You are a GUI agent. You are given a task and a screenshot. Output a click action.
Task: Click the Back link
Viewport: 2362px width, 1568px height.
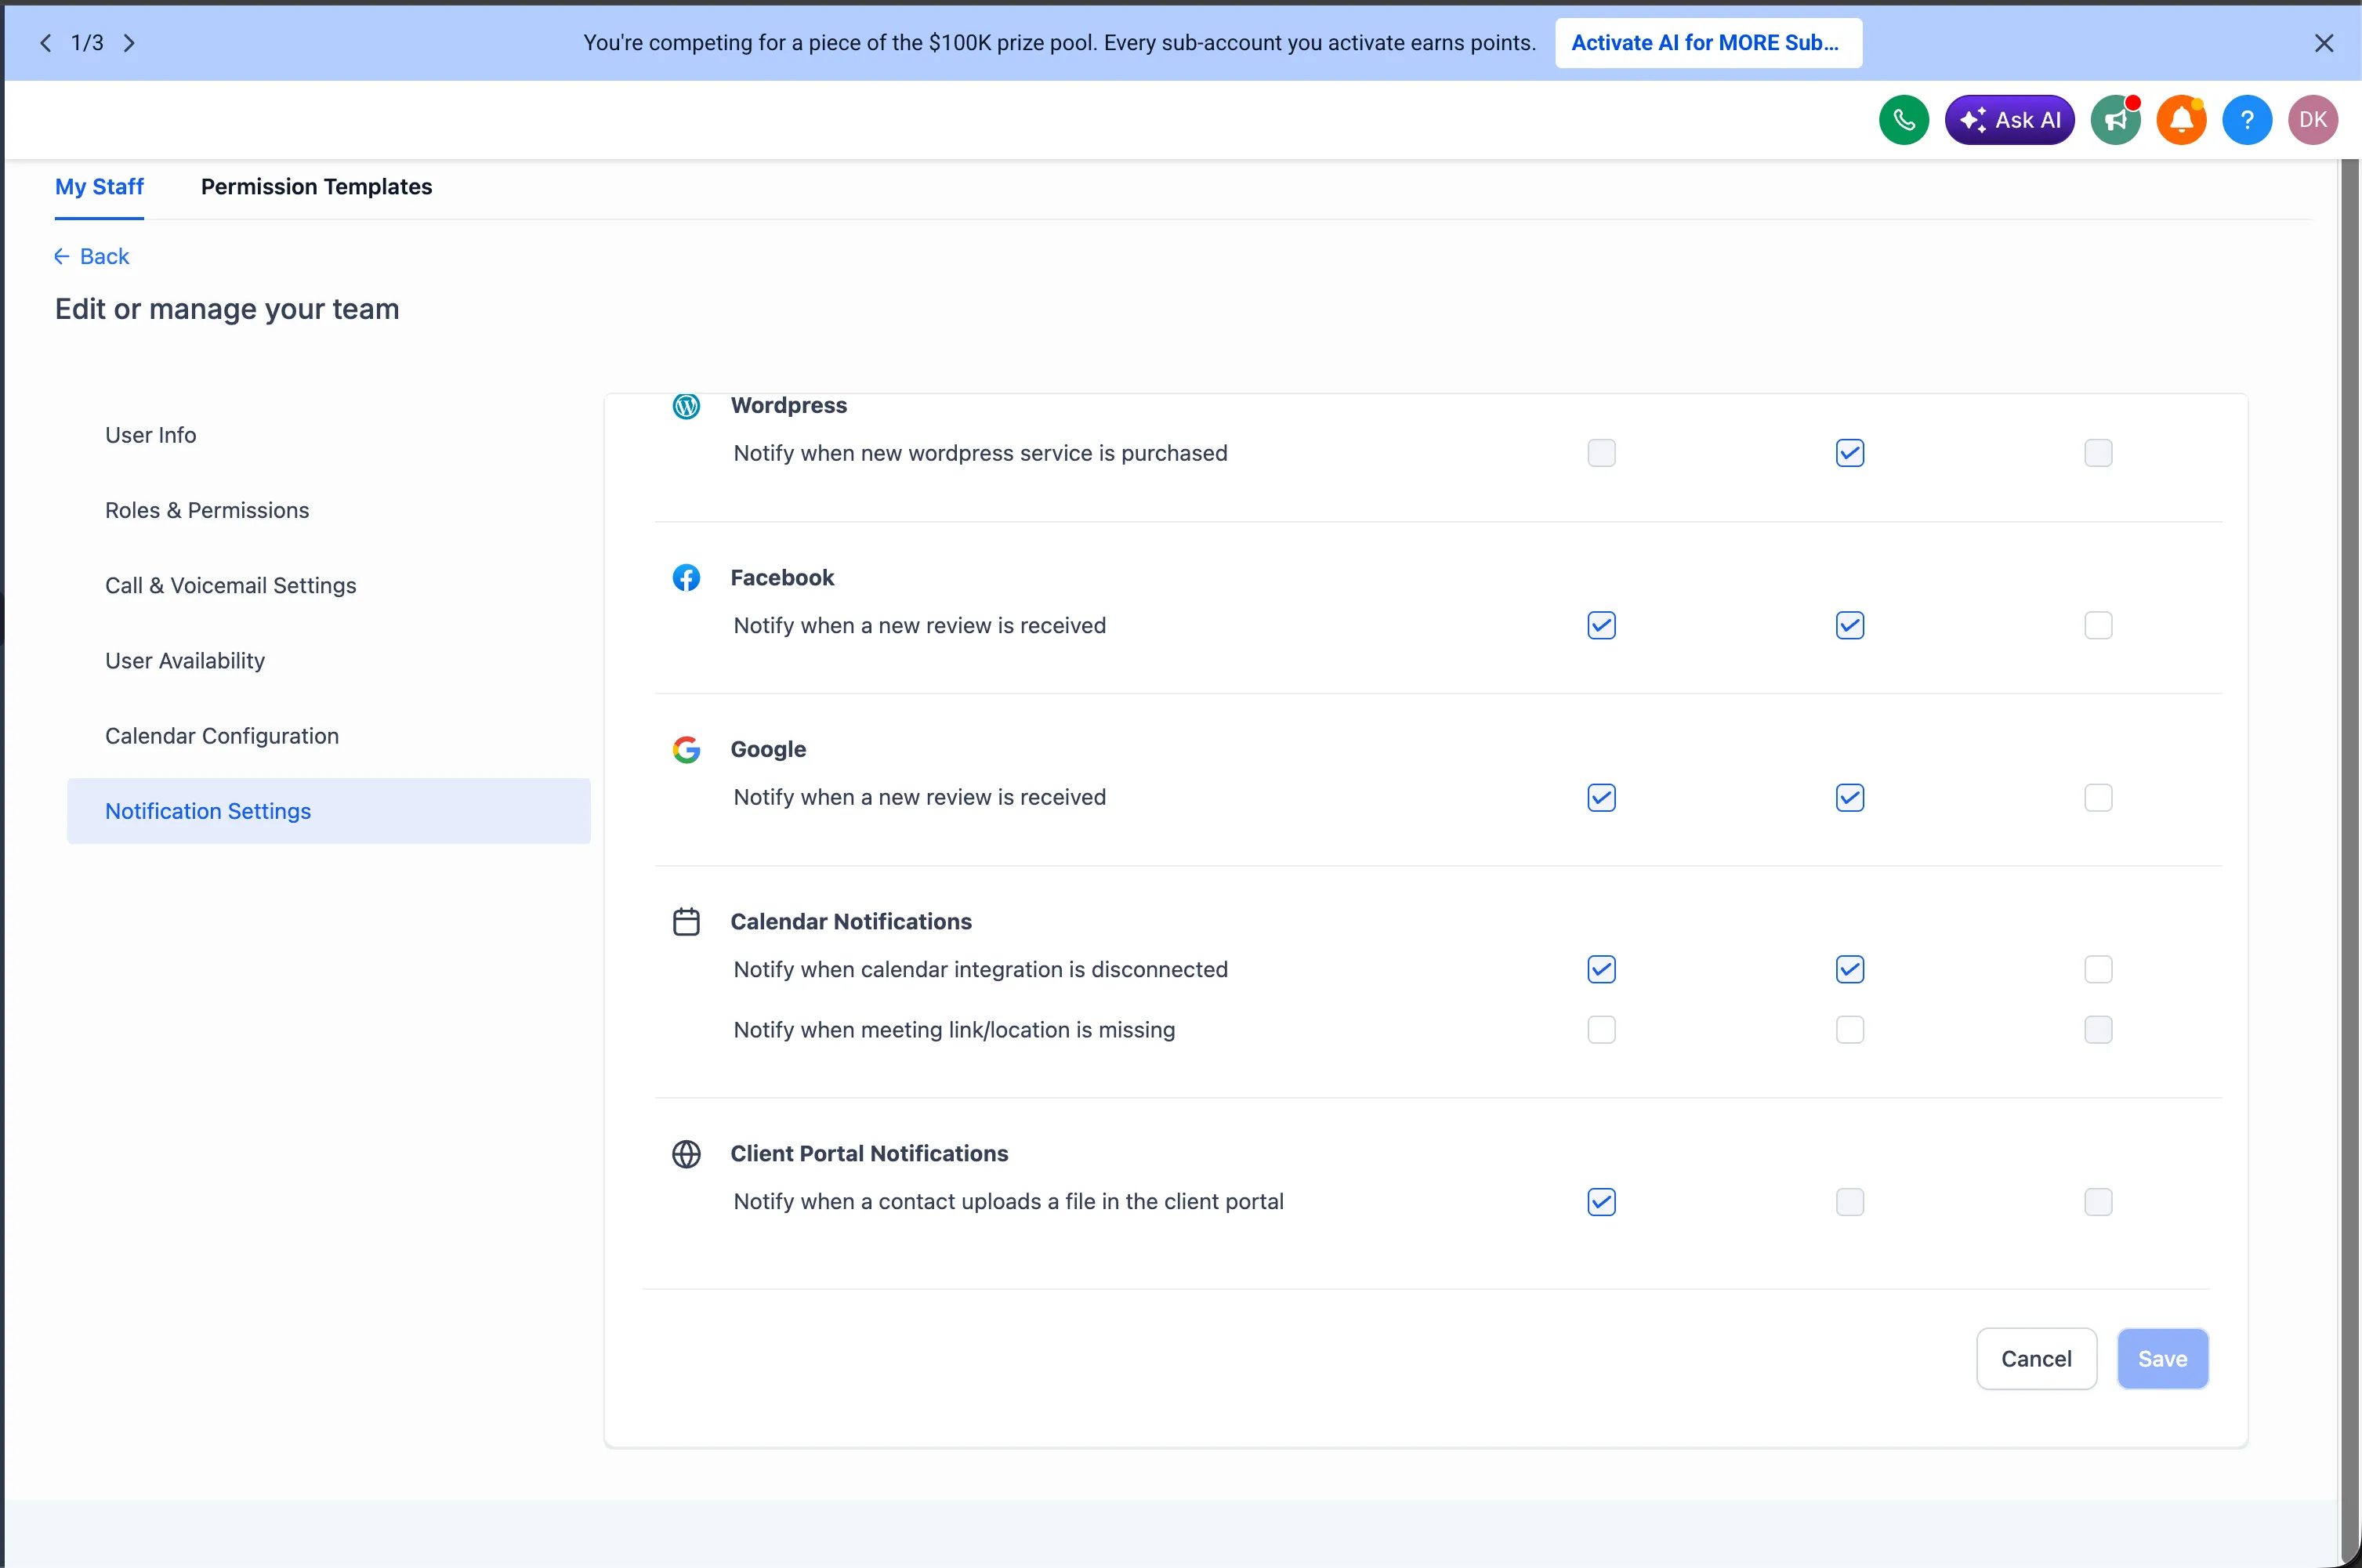(92, 257)
